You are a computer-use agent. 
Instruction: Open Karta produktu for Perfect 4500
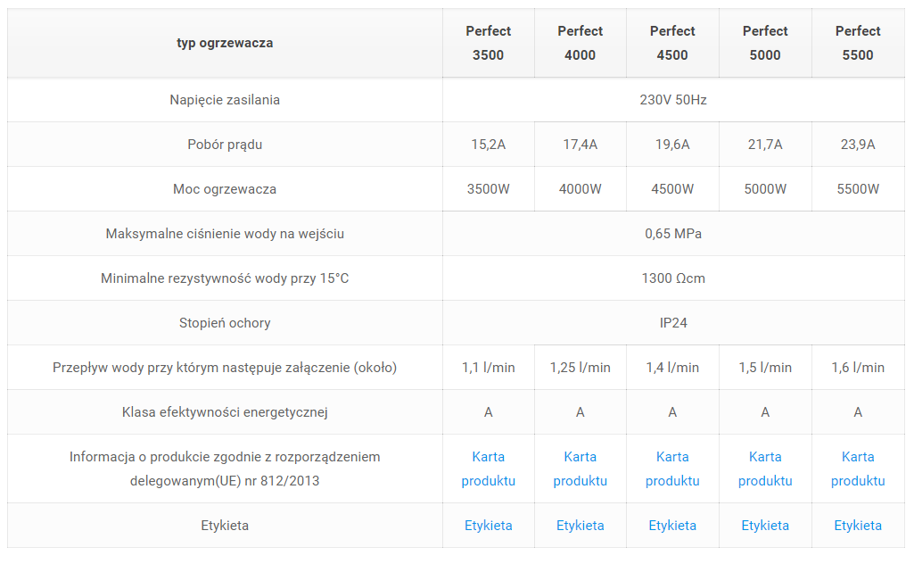point(672,469)
